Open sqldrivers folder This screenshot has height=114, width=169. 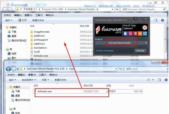coord(39,44)
